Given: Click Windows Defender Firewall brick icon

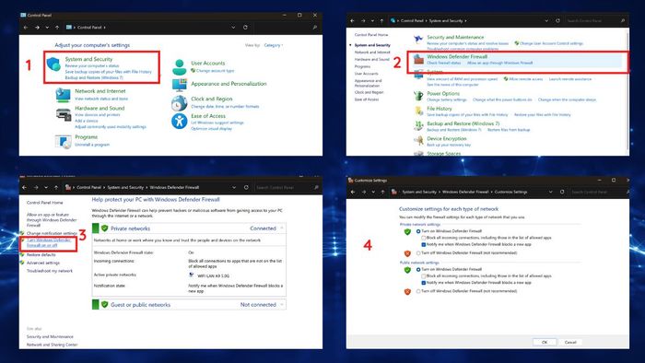Looking at the screenshot, I should point(418,60).
